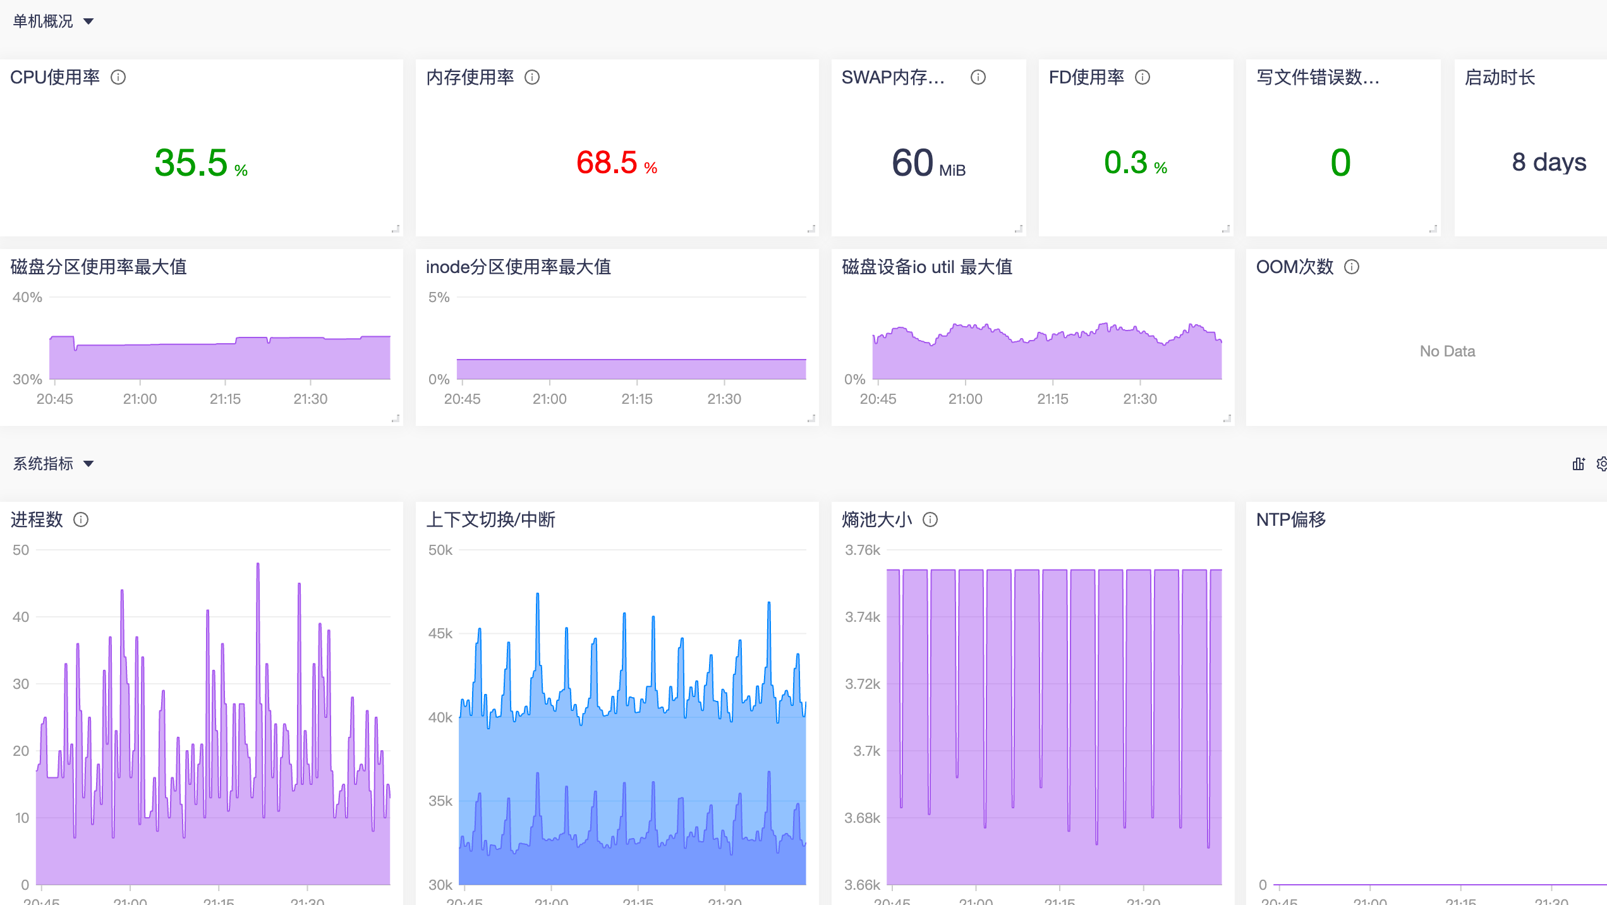Open the info icon beside FD使用率
Image resolution: width=1607 pixels, height=905 pixels.
[1143, 77]
